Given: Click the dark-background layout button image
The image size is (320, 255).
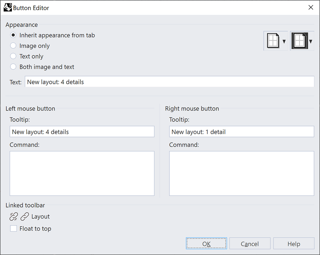Looking at the screenshot, I should click(299, 41).
